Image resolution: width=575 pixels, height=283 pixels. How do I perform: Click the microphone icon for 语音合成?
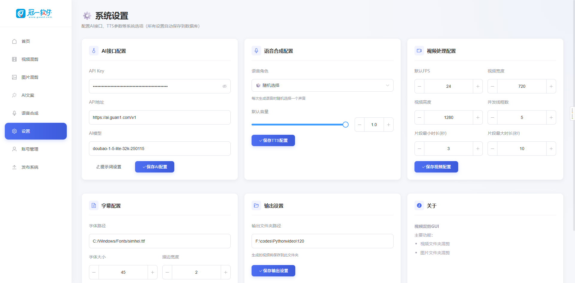point(14,113)
